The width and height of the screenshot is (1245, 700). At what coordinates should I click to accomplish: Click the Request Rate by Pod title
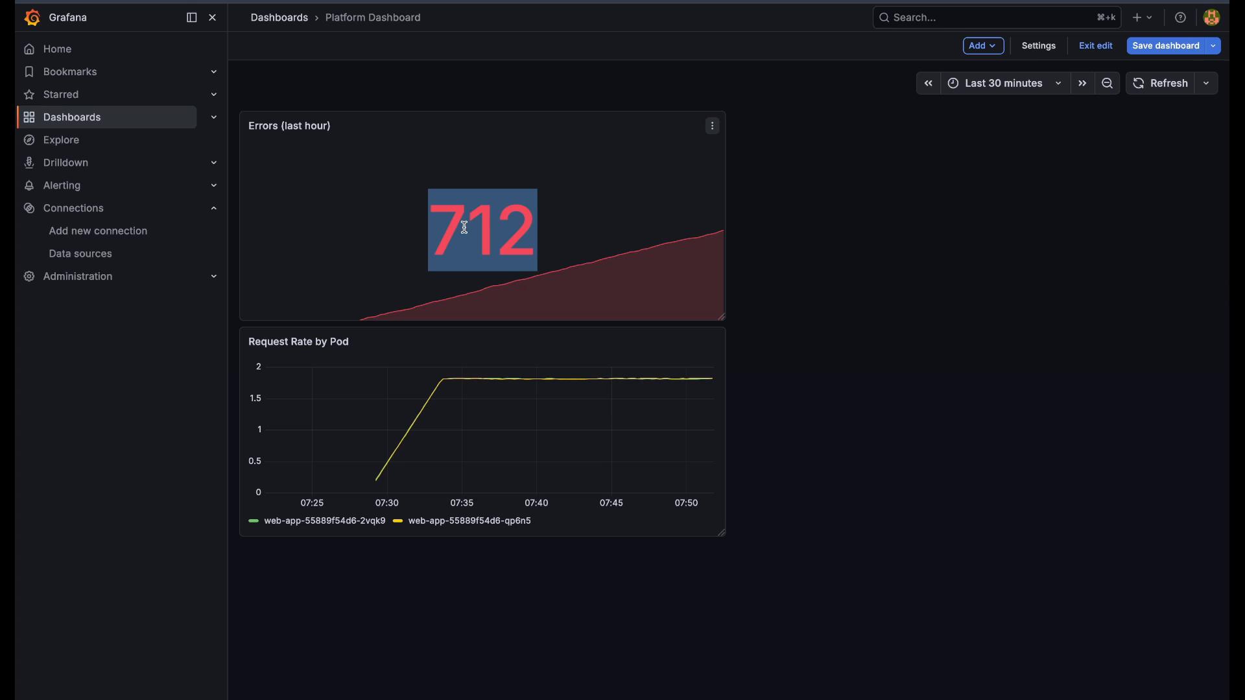coord(298,342)
